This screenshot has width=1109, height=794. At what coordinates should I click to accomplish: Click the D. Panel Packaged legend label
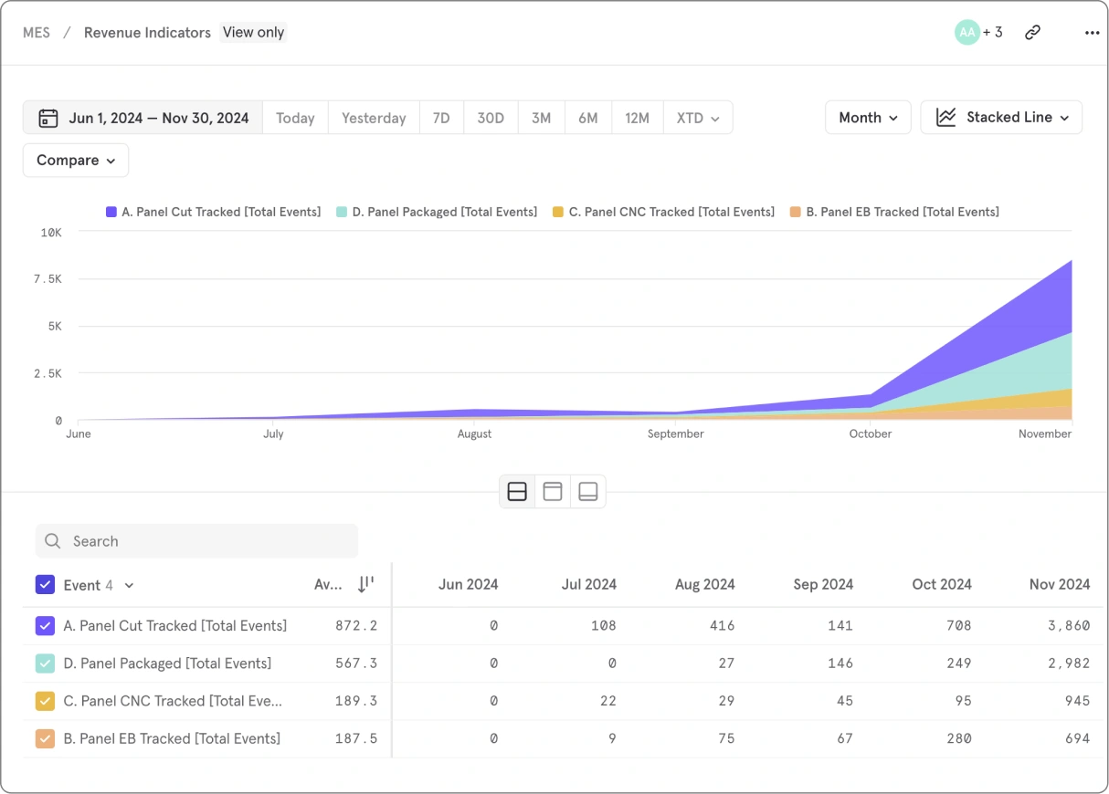click(445, 212)
